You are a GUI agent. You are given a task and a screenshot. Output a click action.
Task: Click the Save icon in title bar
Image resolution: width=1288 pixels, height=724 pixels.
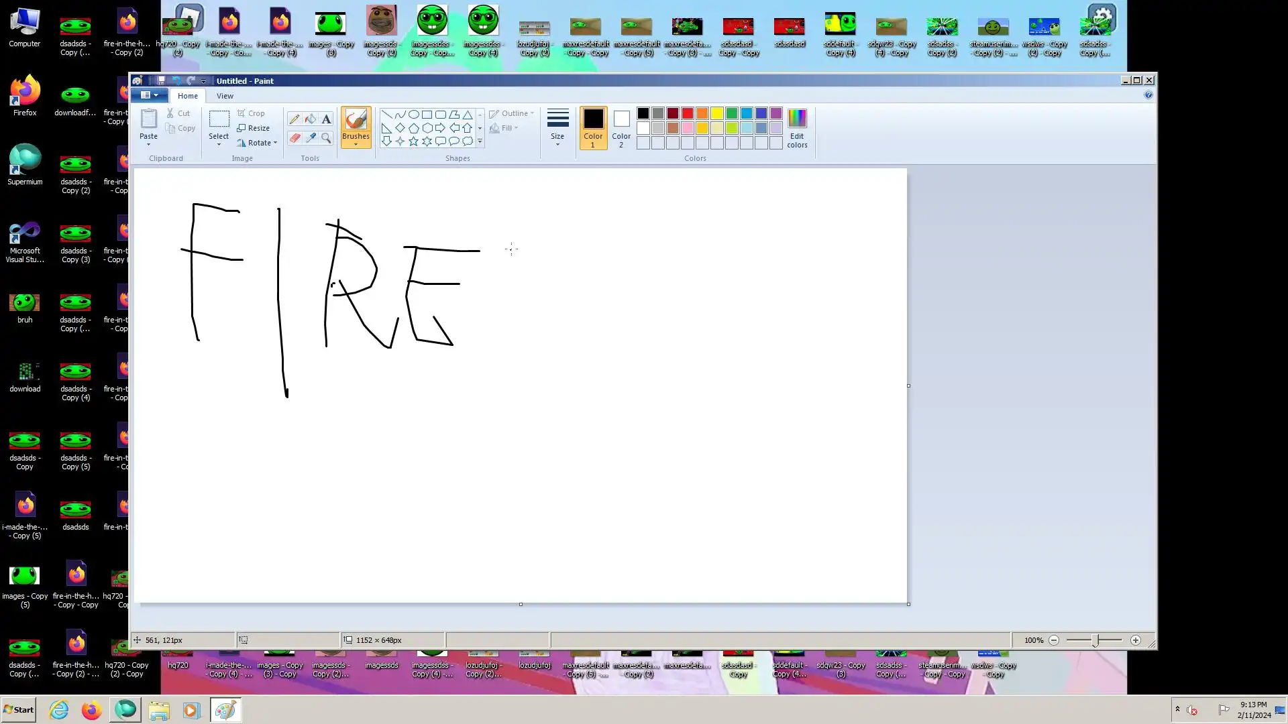[x=161, y=80]
